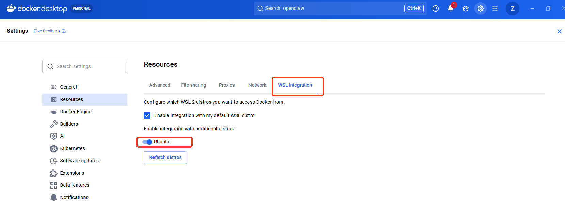Click the Refetch distros button
Viewport: 565px width, 212px height.
click(165, 158)
